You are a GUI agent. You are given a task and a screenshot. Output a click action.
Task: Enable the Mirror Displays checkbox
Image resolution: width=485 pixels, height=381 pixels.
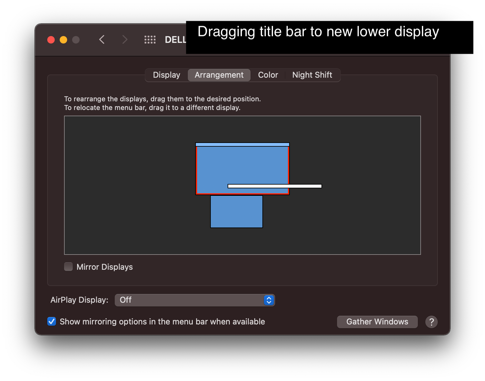(68, 267)
